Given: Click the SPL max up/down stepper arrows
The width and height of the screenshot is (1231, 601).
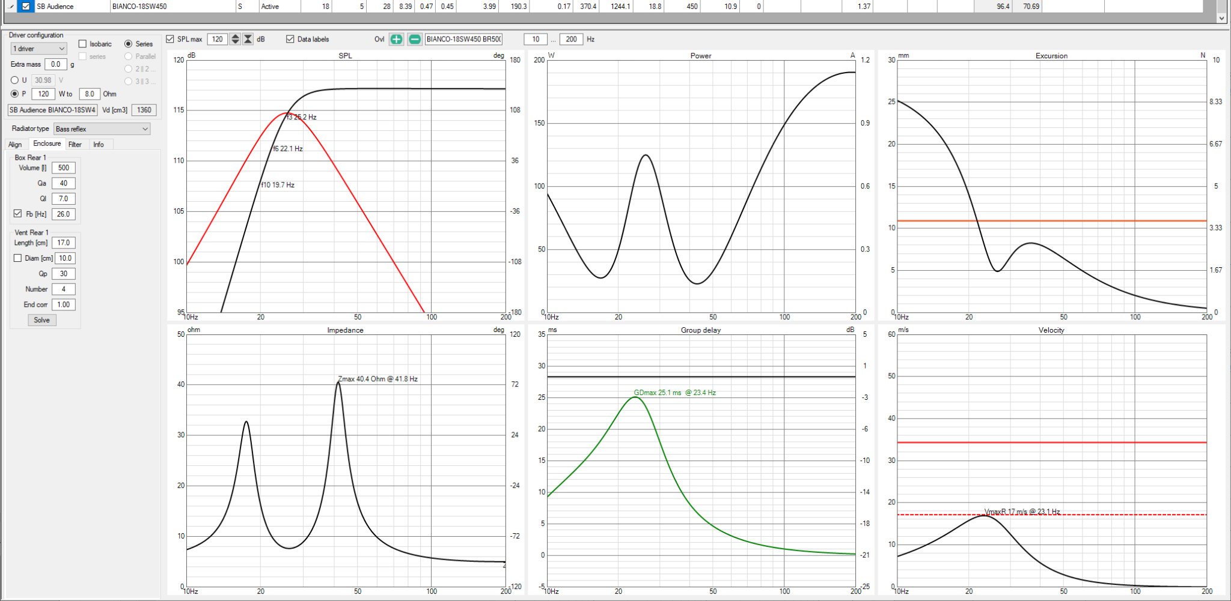Looking at the screenshot, I should pyautogui.click(x=235, y=39).
